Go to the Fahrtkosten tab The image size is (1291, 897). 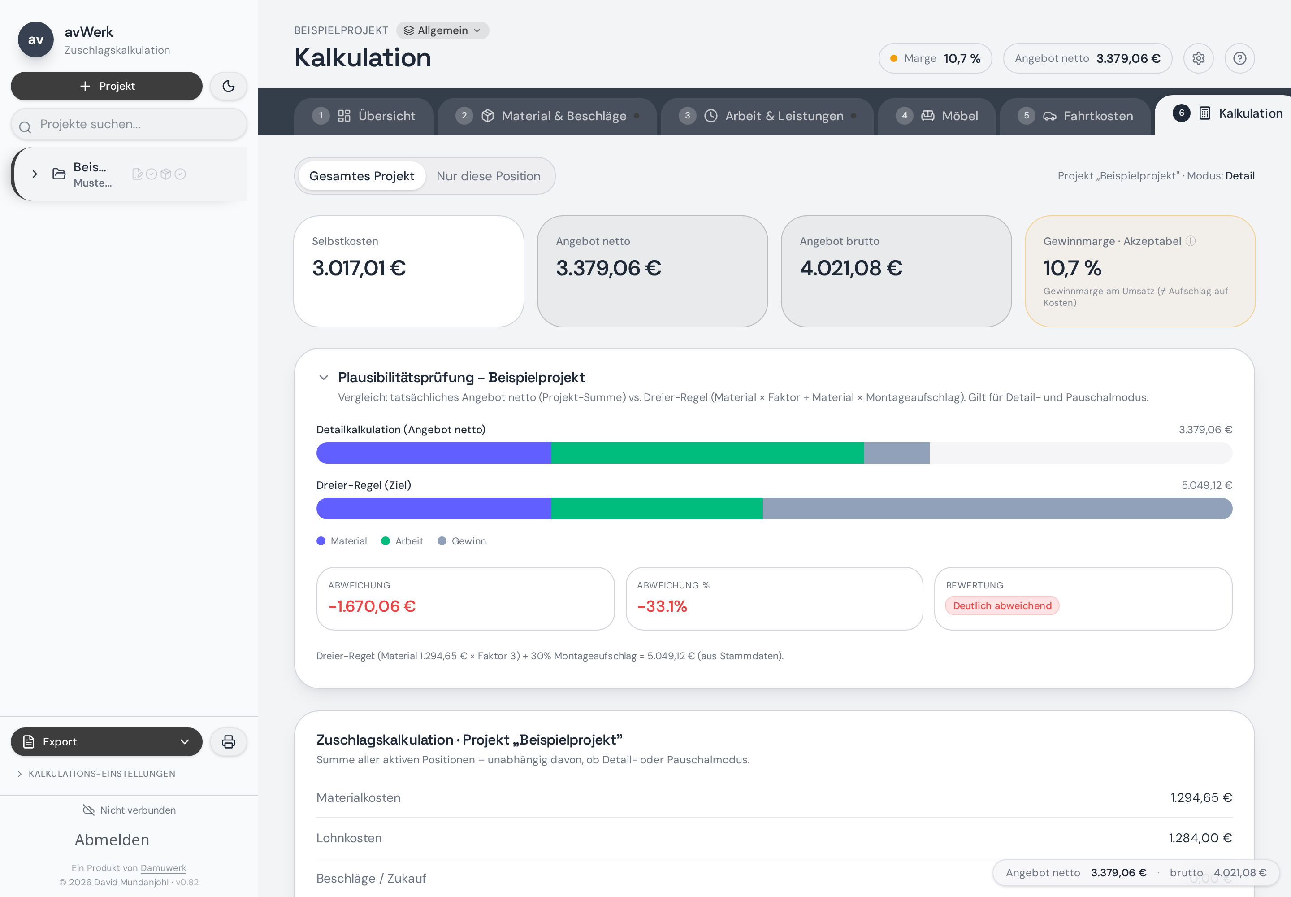click(x=1076, y=116)
